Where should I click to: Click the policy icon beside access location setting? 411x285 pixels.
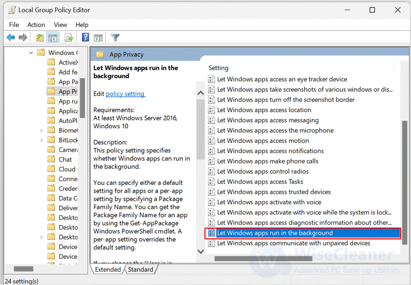[211, 110]
